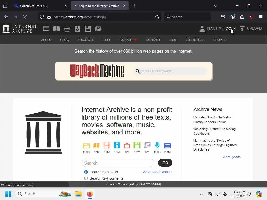Viewport: 267px width, 200px height.
Task: Open the Video film icon in top navigation
Action: click(67, 29)
